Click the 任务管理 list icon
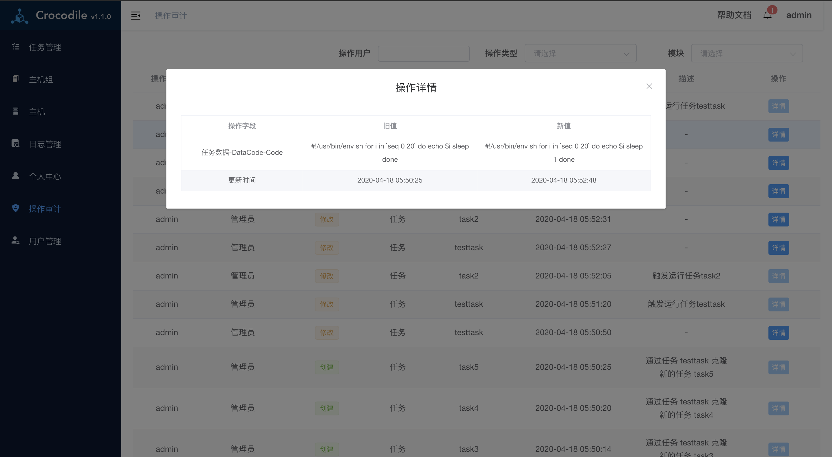This screenshot has width=832, height=457. pyautogui.click(x=16, y=47)
